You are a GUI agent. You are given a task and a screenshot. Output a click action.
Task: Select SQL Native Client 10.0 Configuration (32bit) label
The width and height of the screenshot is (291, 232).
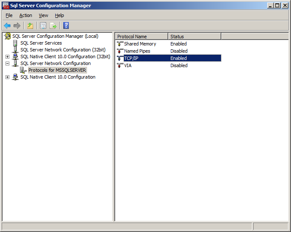(x=65, y=57)
